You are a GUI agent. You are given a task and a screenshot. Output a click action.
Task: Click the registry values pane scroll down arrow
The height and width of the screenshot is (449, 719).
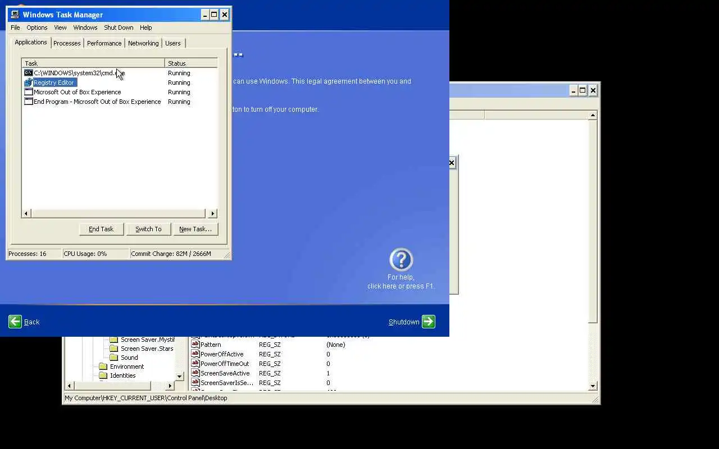tap(593, 386)
